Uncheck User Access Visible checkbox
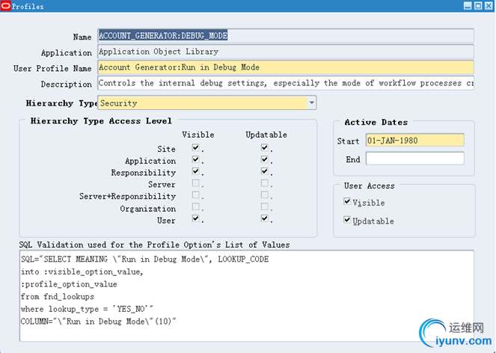Image resolution: width=496 pixels, height=353 pixels. click(348, 202)
